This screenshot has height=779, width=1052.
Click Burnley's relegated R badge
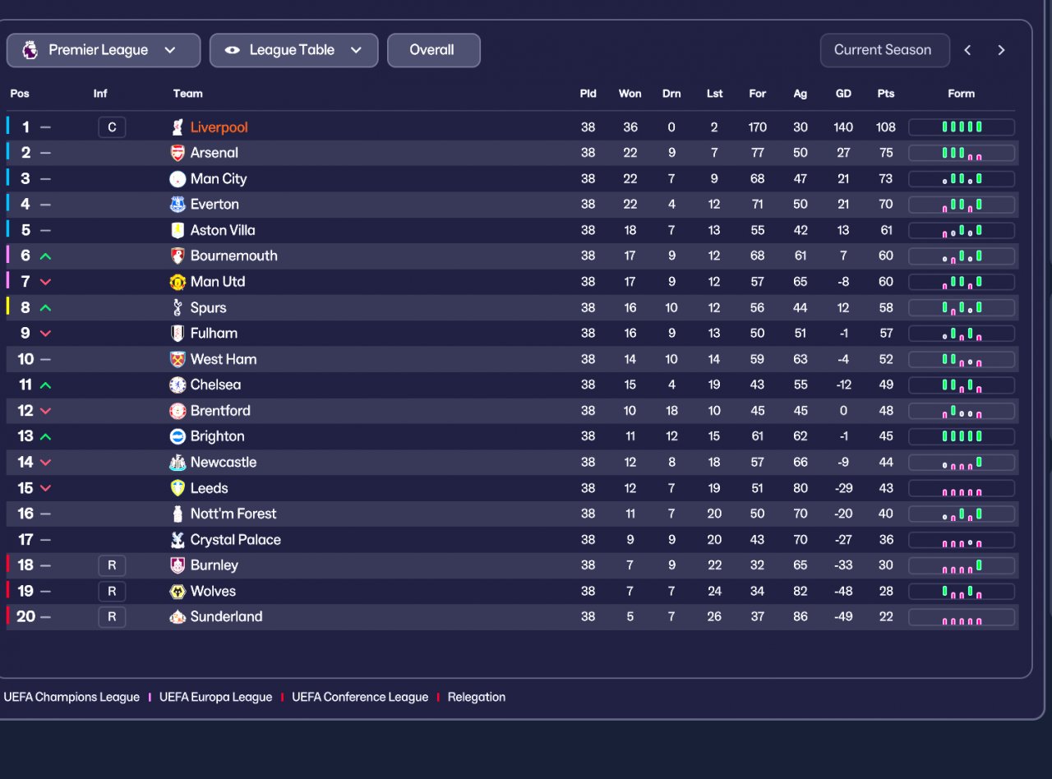[x=112, y=565]
